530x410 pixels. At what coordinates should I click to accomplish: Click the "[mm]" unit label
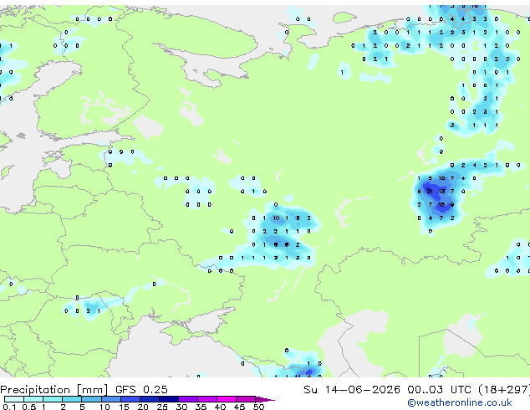[x=93, y=390]
